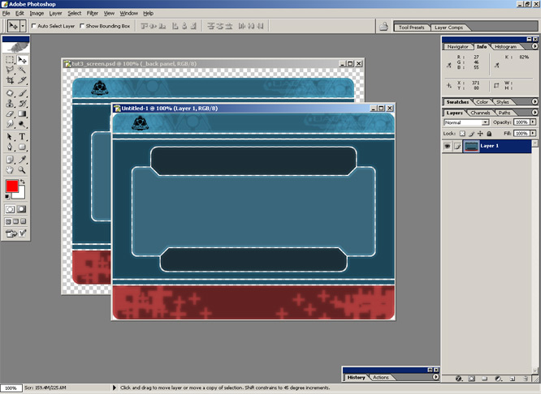Switch to Standard Mode editing

pyautogui.click(x=10, y=209)
